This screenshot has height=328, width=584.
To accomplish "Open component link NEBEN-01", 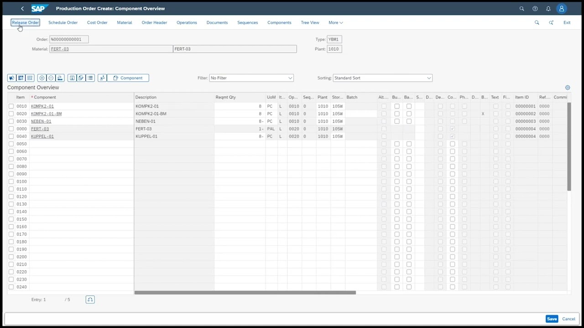I will click(x=41, y=121).
